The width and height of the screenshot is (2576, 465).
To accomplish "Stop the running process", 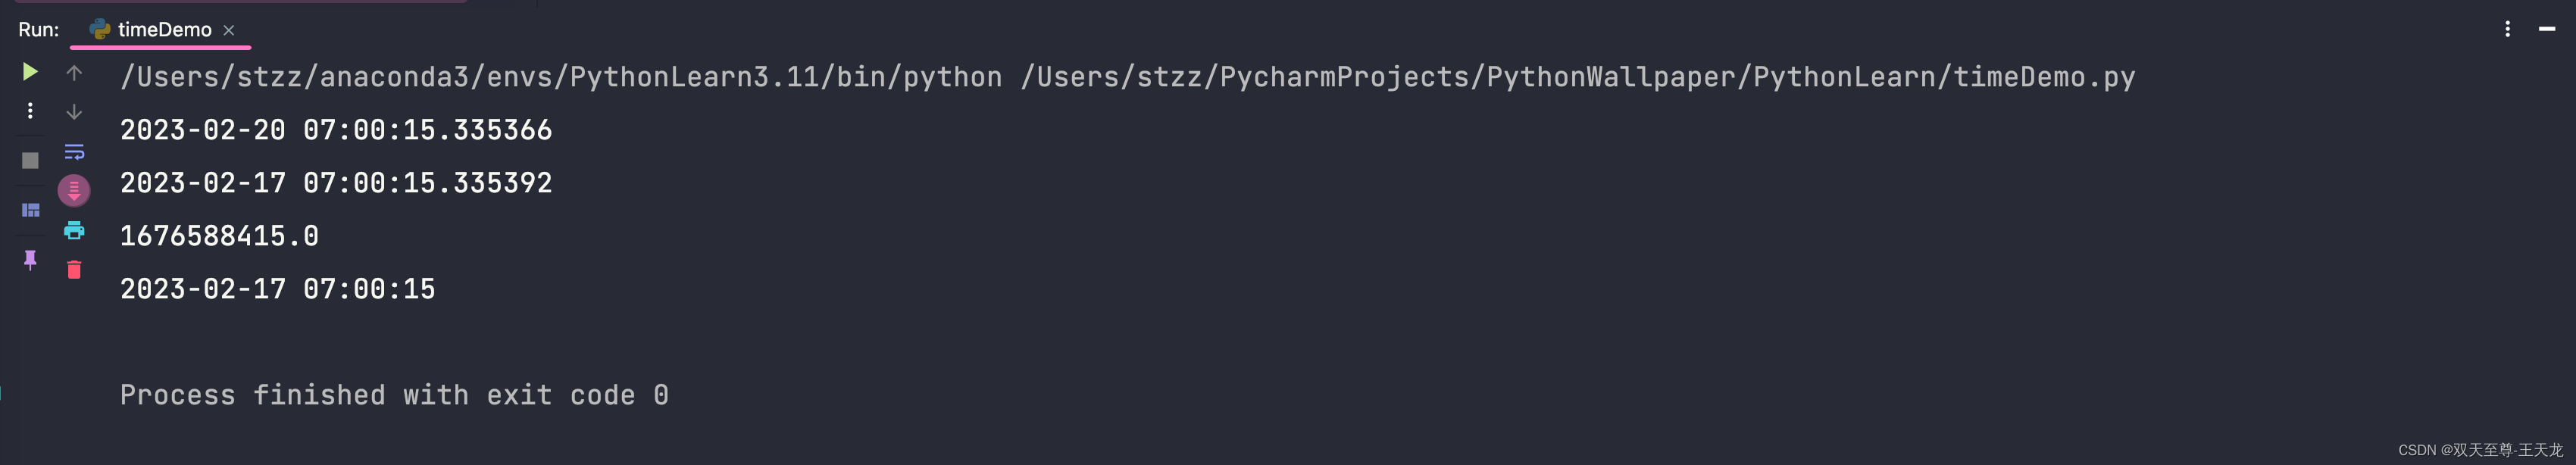I will [30, 160].
